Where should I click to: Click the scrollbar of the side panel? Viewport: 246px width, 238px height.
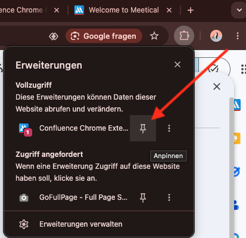pyautogui.click(x=232, y=167)
